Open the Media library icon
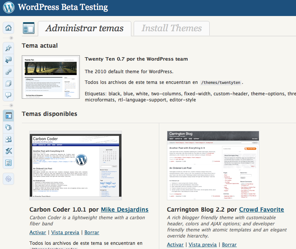Screen dimensions: 296x249 (8, 60)
